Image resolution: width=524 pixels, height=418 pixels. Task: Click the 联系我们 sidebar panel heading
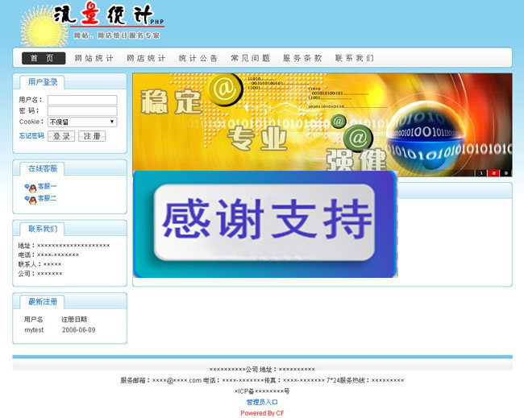tap(43, 229)
